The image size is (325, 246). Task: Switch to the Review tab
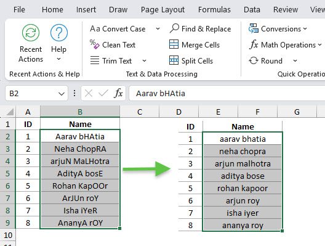pyautogui.click(x=286, y=9)
